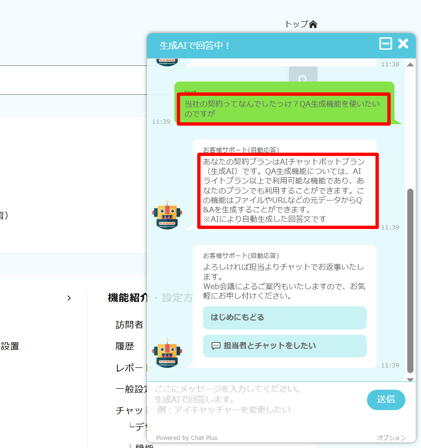Go to the 設置 sidebar item
Image resolution: width=421 pixels, height=448 pixels.
click(x=9, y=347)
